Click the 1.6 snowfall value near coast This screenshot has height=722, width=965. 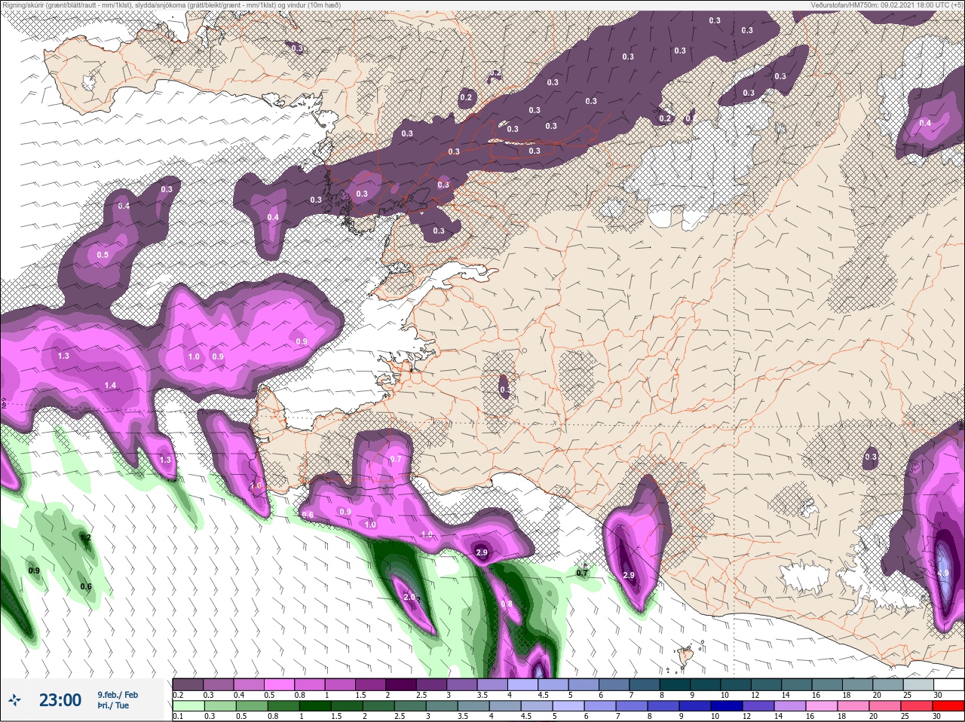pos(256,486)
